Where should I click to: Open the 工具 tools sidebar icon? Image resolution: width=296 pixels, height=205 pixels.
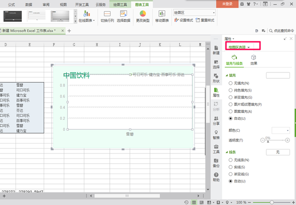216,149
